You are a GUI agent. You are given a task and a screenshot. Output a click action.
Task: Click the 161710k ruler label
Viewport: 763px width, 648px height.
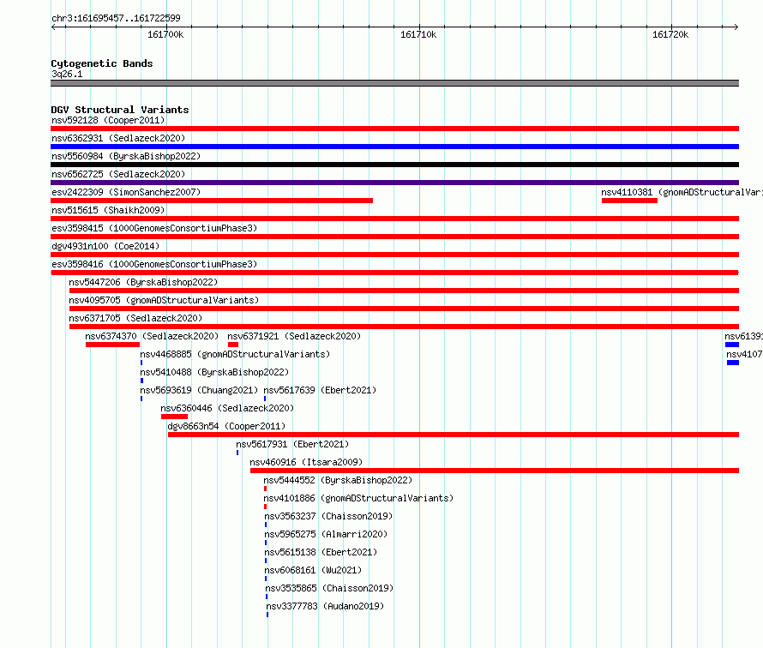(418, 34)
